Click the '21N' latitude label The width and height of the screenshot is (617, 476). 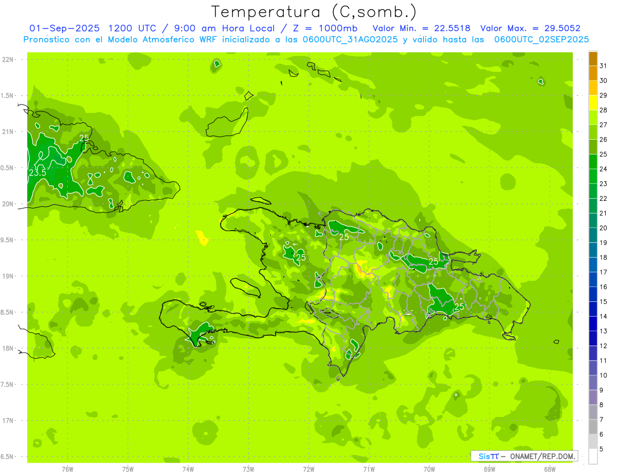click(8, 131)
